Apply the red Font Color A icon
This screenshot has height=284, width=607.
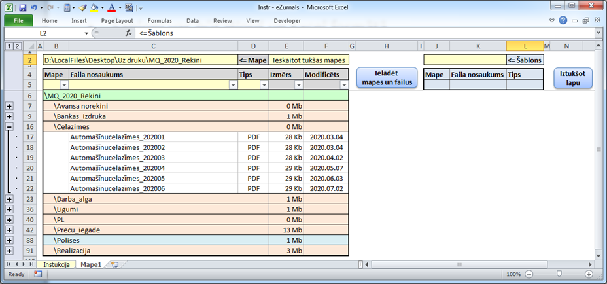pos(111,7)
